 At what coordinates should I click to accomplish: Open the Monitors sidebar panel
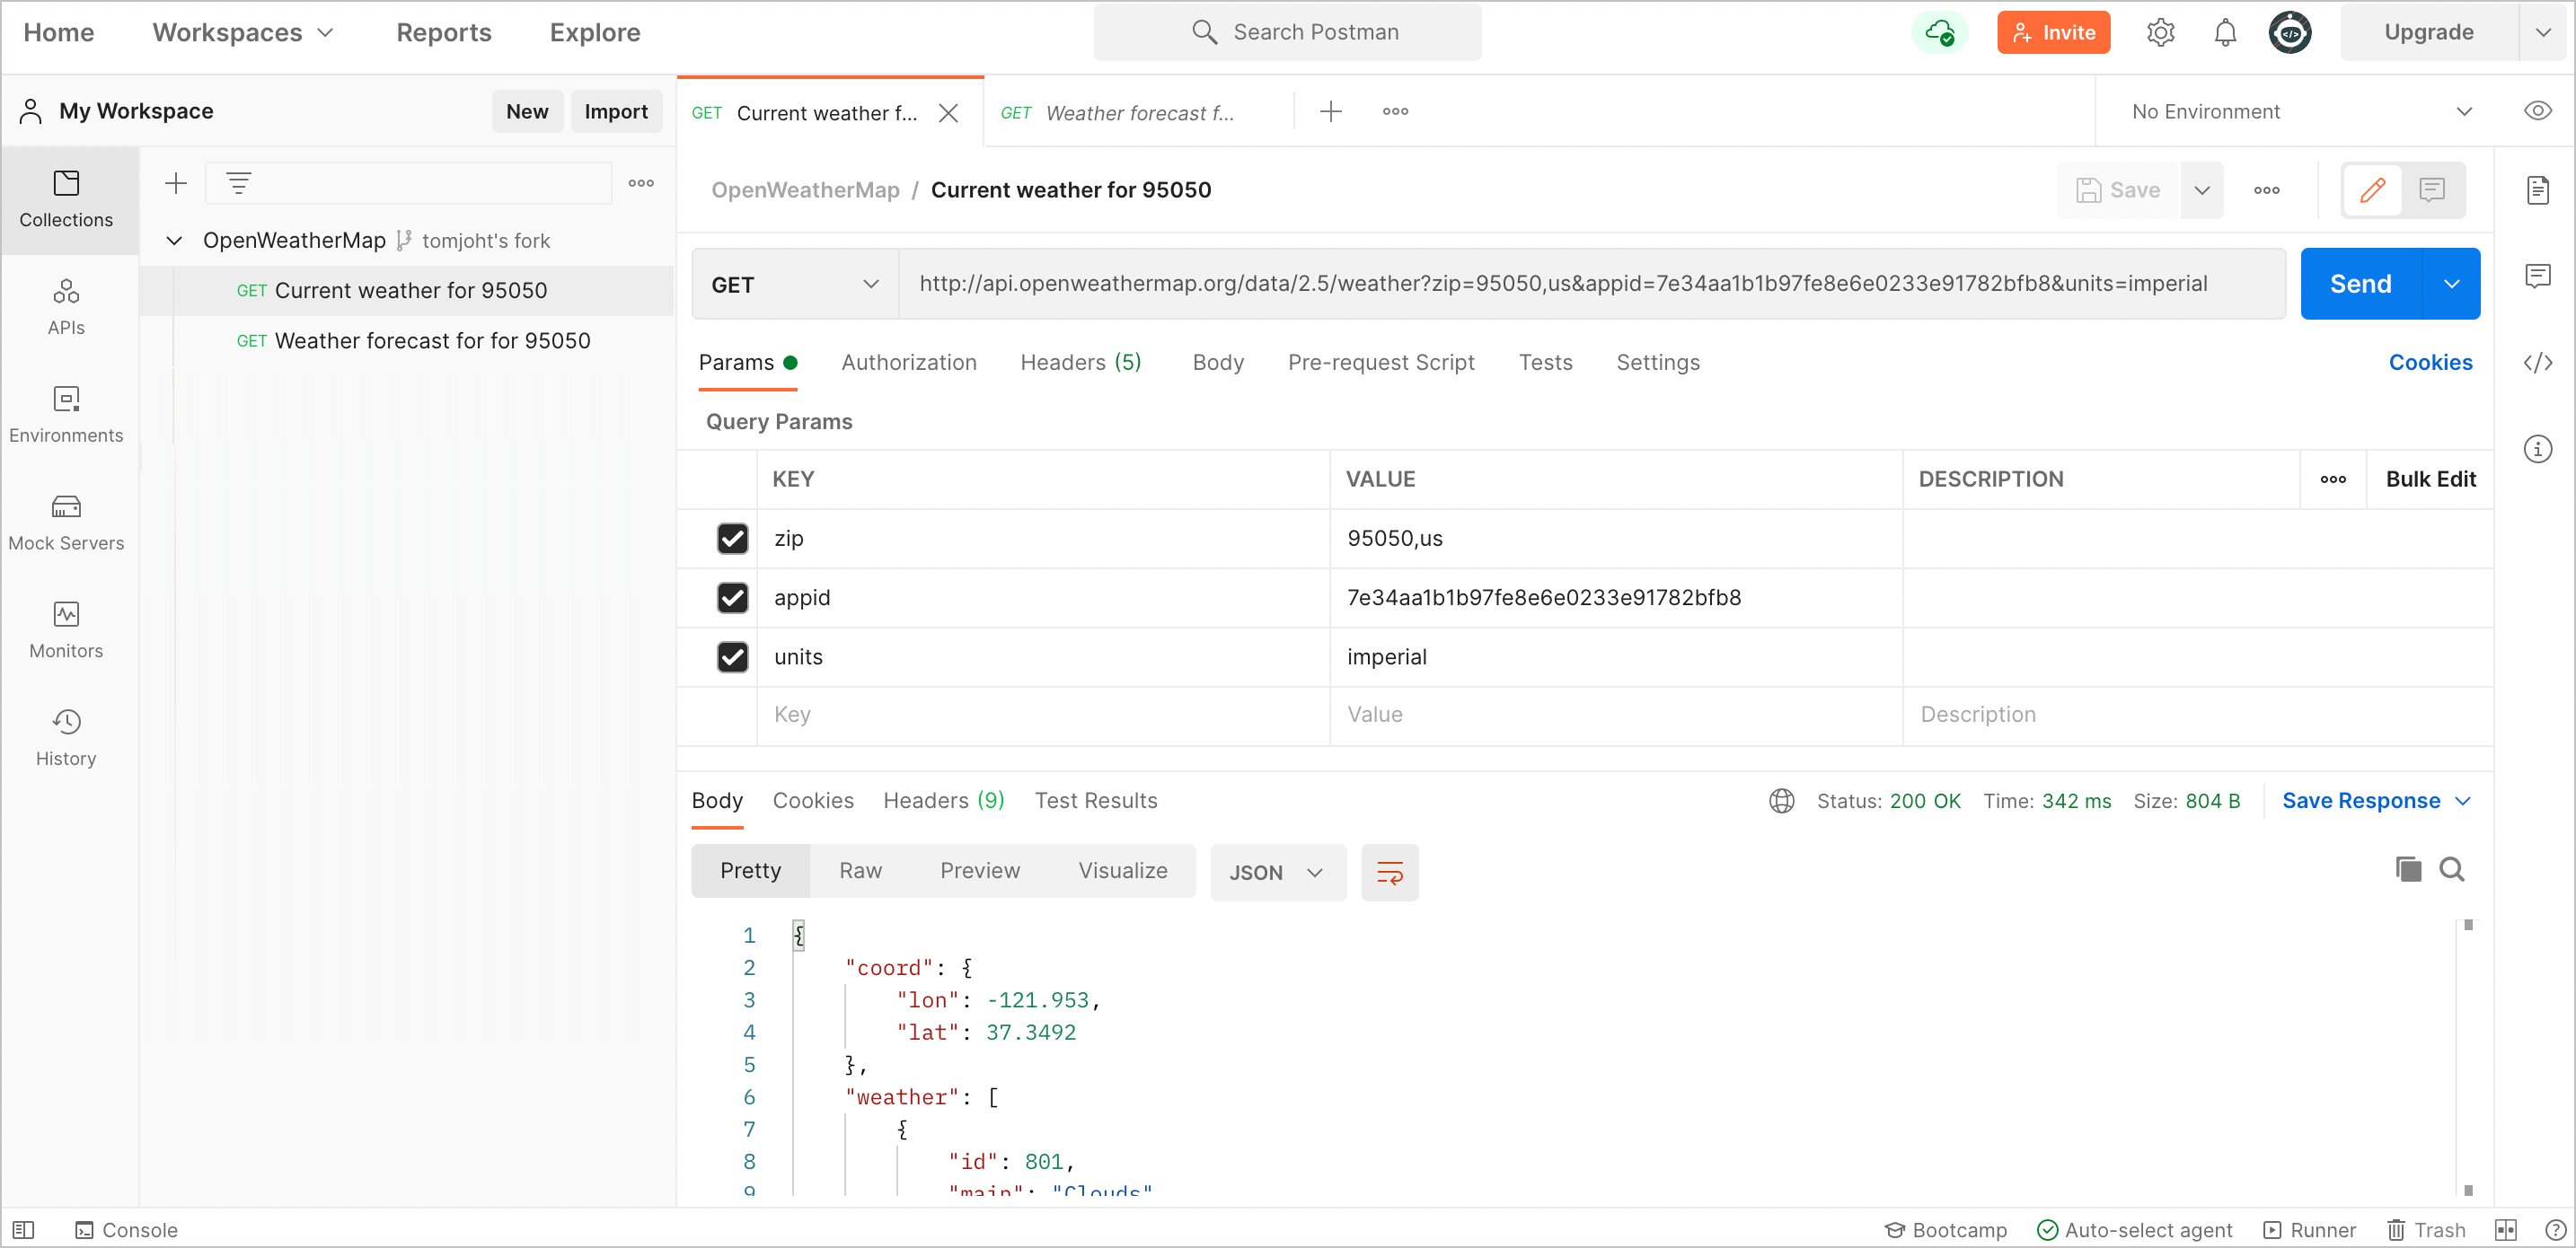pos(66,631)
